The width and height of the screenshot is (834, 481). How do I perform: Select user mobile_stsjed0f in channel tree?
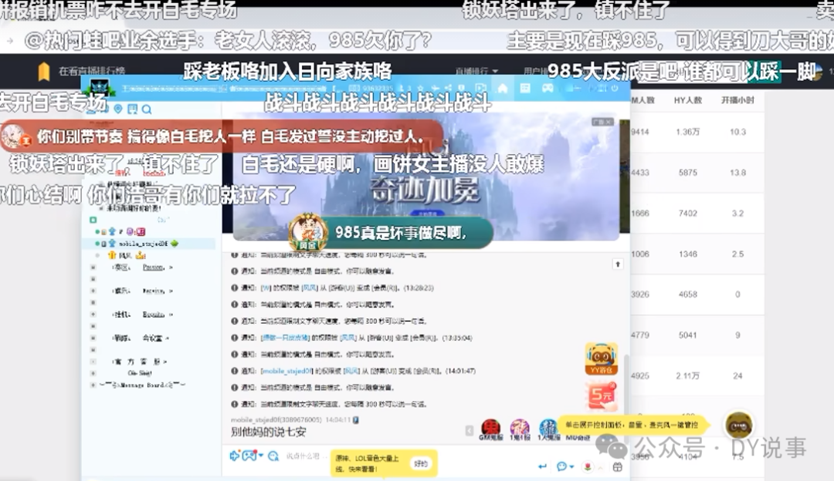tap(143, 244)
